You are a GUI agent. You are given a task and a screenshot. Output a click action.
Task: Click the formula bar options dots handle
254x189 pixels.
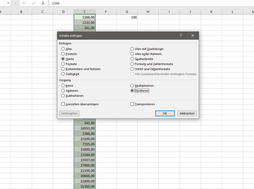[15, 3]
